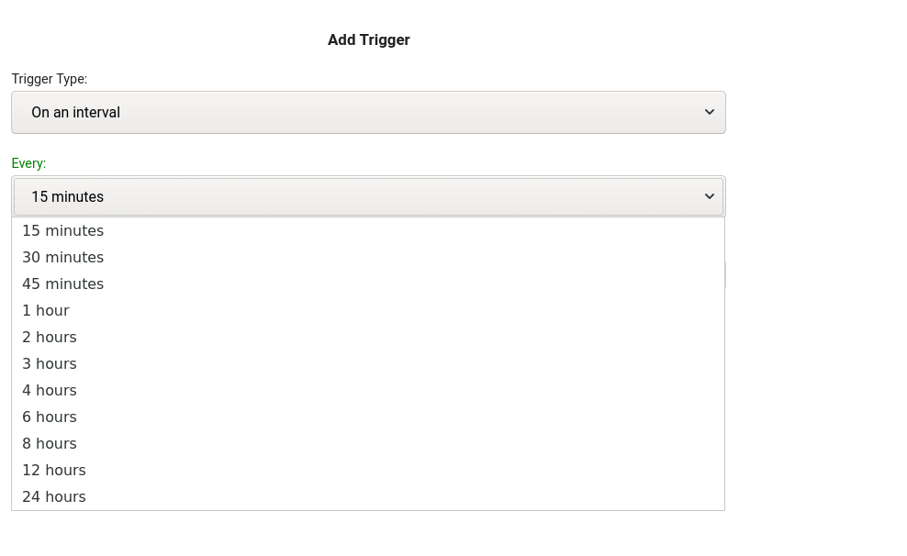Set the interval to 8 hours
The height and width of the screenshot is (556, 907).
click(50, 443)
